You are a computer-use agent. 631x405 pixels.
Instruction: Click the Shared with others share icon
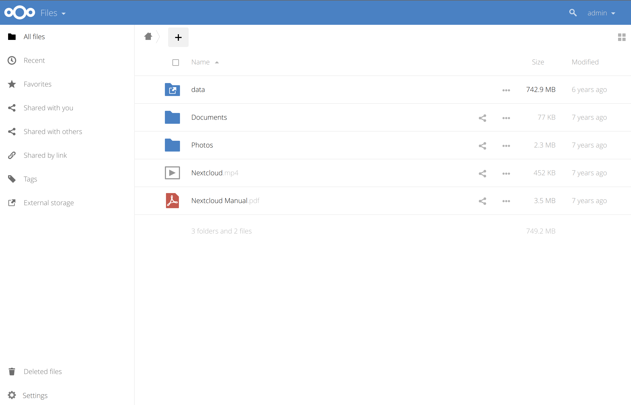(x=12, y=132)
